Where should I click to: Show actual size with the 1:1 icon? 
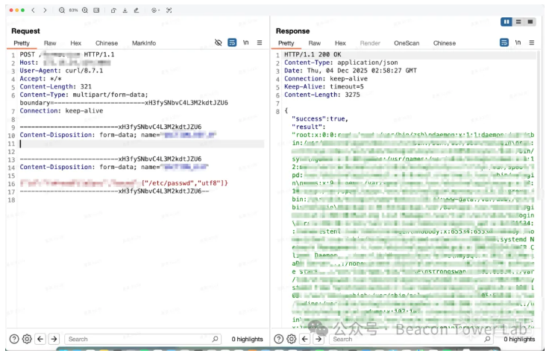(96, 10)
